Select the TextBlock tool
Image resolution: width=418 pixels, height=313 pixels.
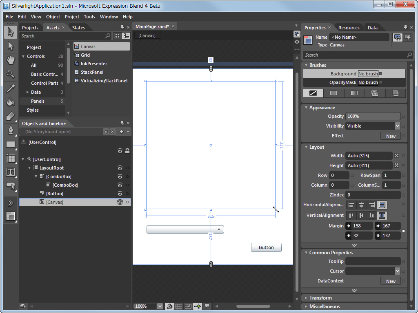point(11,172)
